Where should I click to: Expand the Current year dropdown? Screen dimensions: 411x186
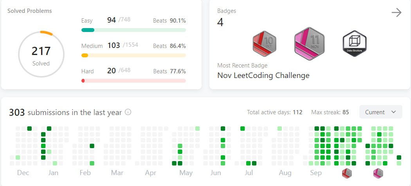[x=380, y=112]
